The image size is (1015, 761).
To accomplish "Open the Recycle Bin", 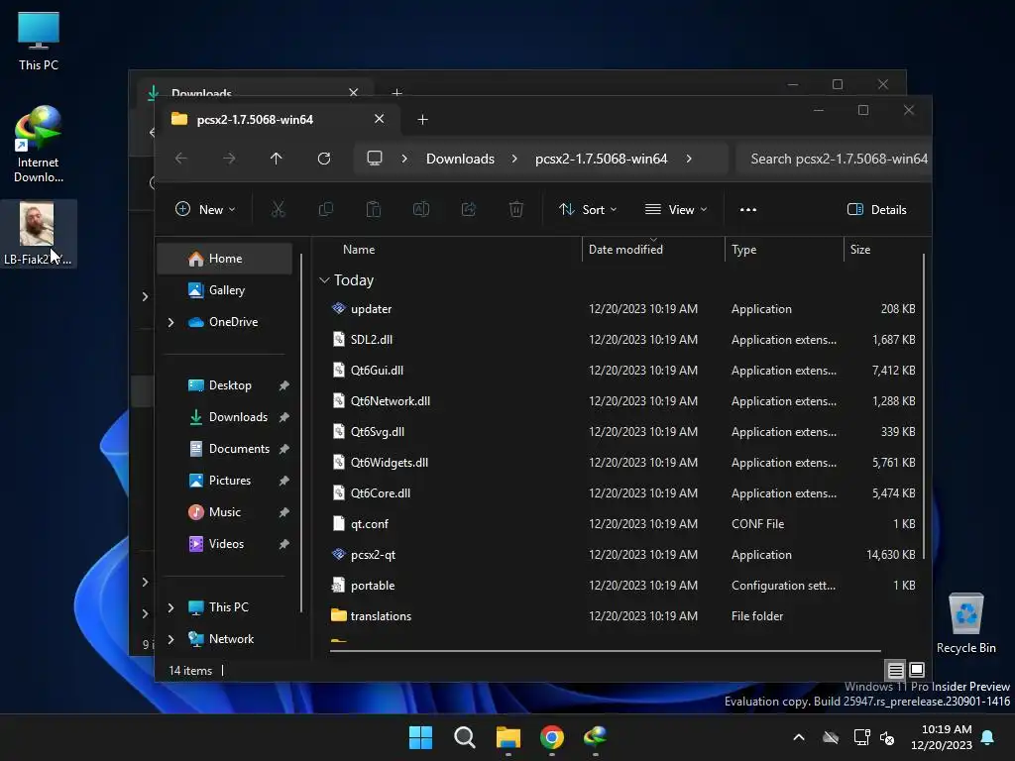I will pos(965,623).
